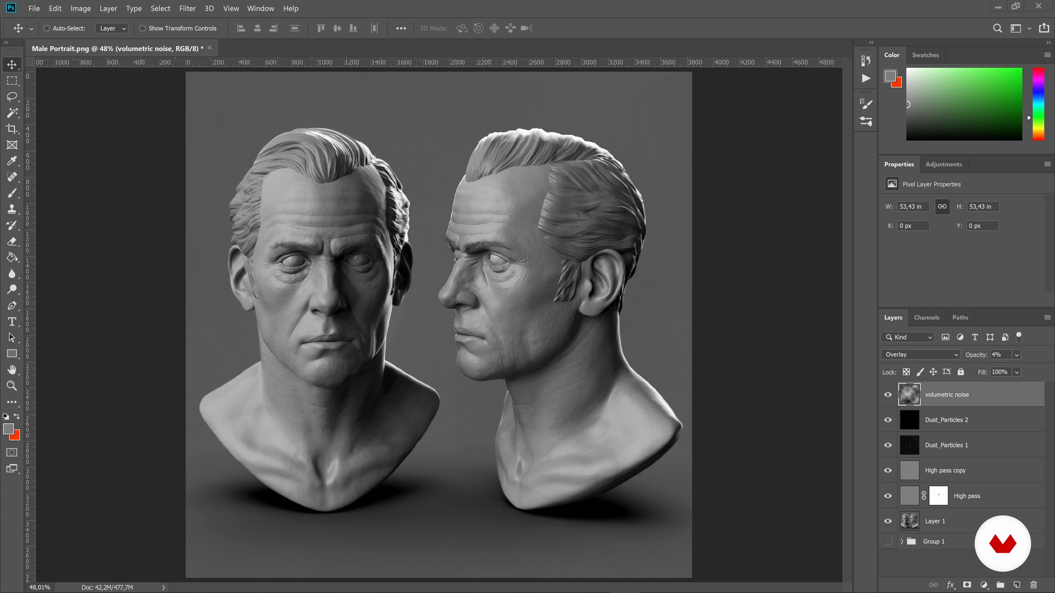Select the Magic Wand tool
The image size is (1055, 593).
point(12,113)
